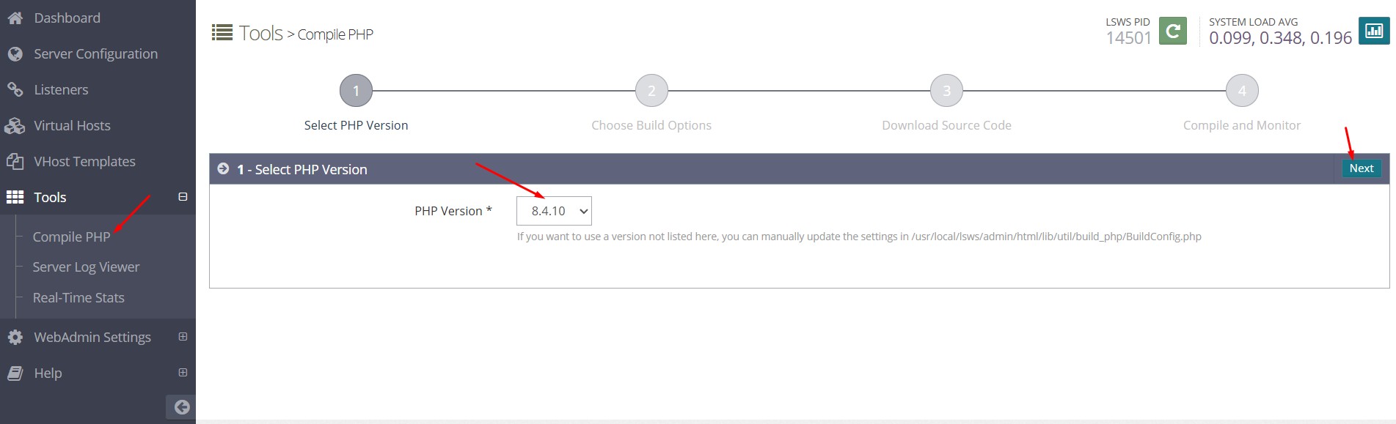Click step 4 Compile and Monitor circle
Image resolution: width=1396 pixels, height=424 pixels.
pos(1242,91)
